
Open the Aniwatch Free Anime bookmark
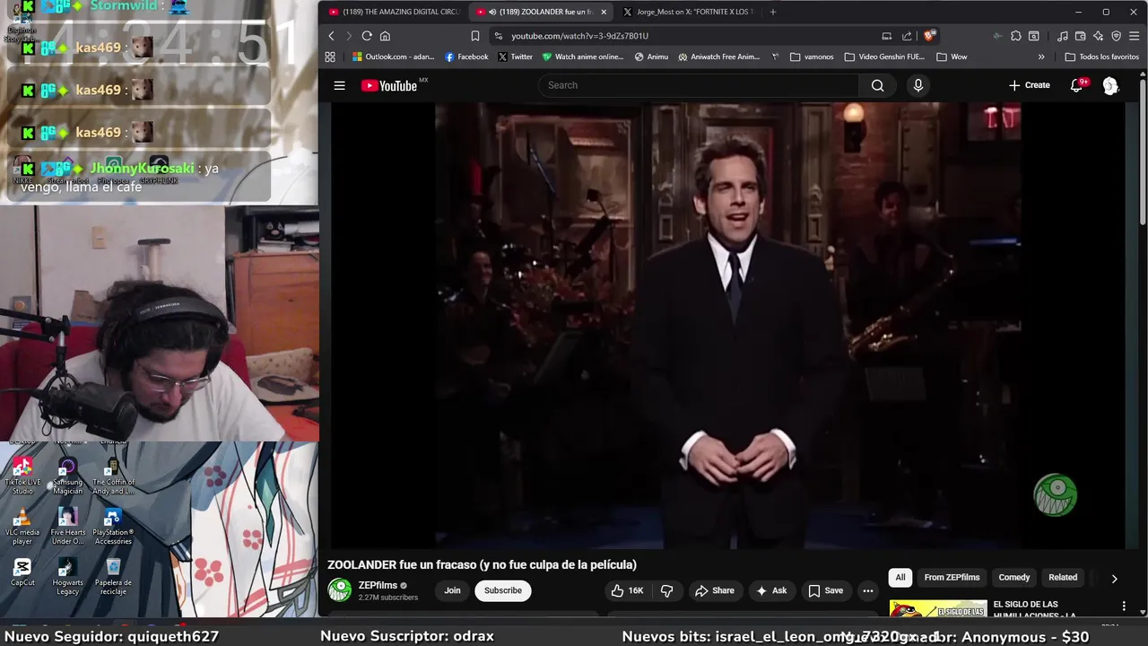718,57
